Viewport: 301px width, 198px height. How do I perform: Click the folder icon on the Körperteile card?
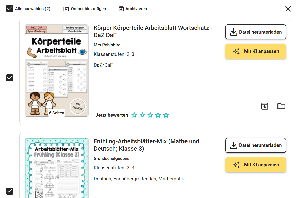pyautogui.click(x=281, y=106)
